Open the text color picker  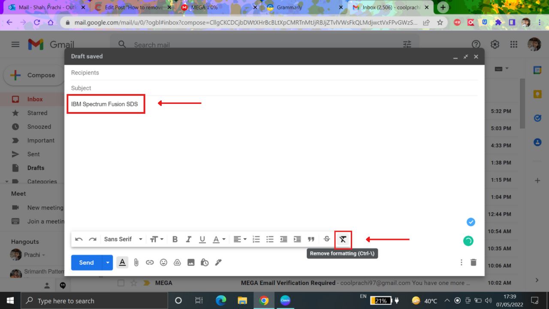coord(219,239)
